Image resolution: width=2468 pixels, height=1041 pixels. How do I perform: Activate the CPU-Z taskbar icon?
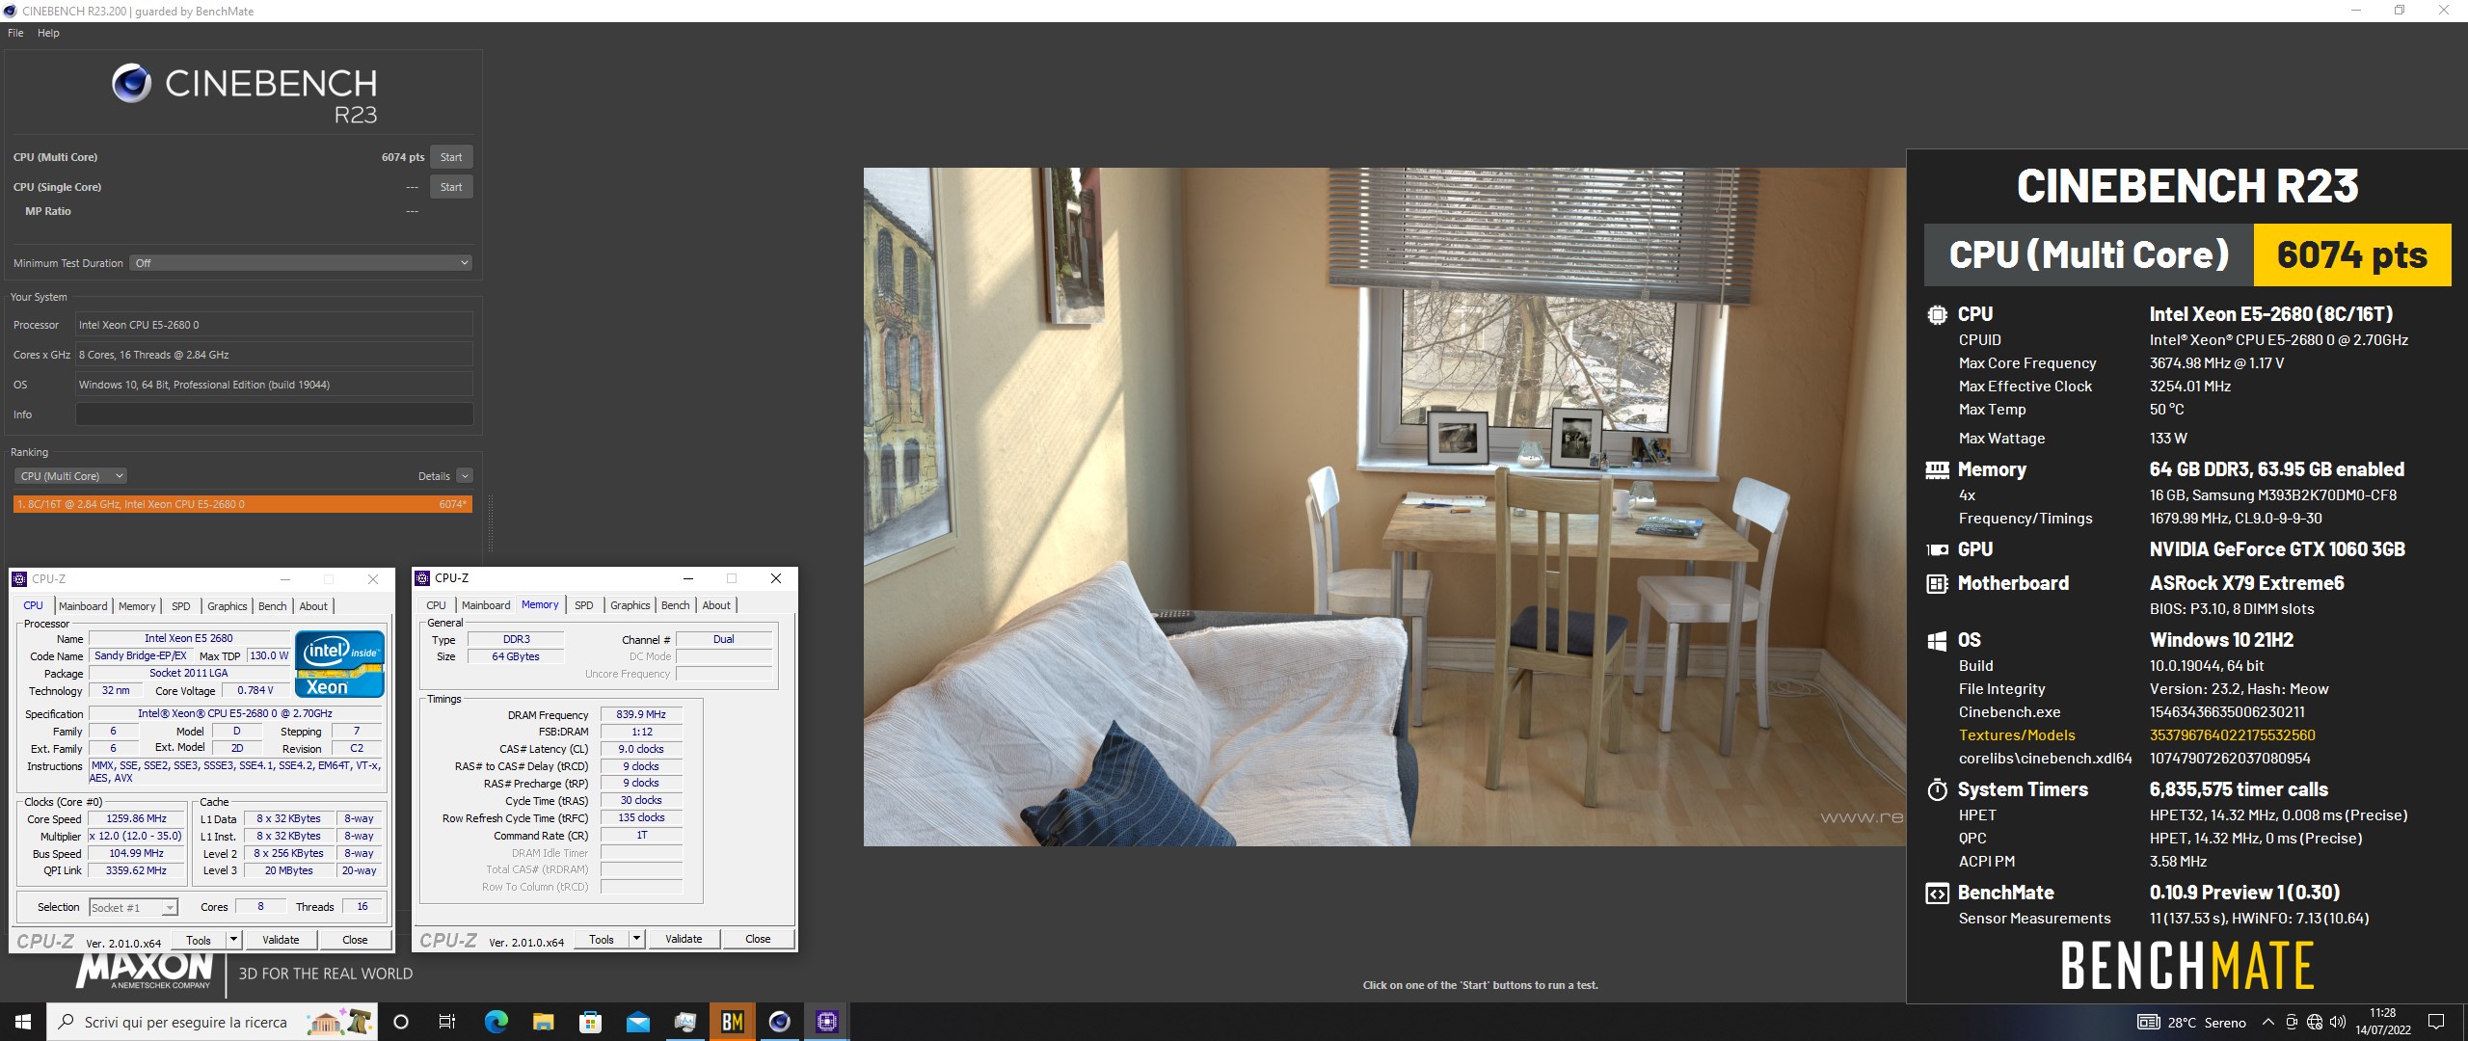(x=827, y=1022)
